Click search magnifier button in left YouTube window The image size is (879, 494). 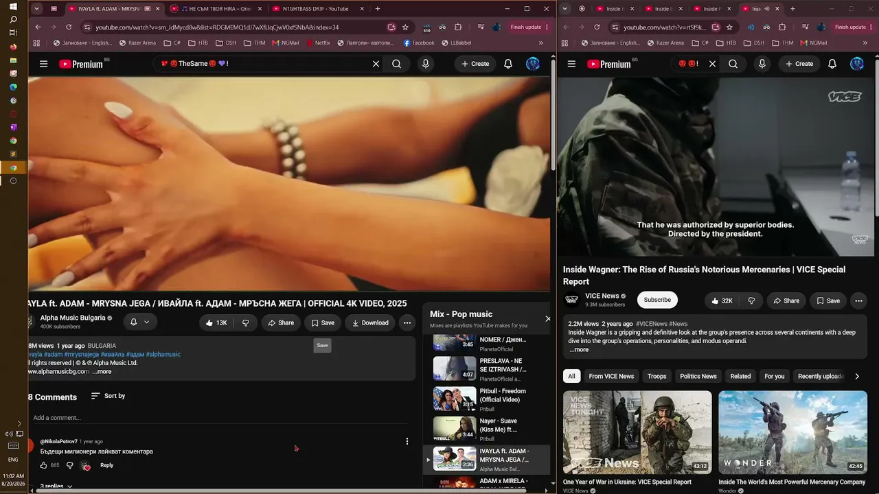(x=396, y=64)
